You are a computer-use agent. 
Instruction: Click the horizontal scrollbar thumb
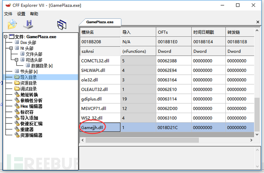(142, 140)
